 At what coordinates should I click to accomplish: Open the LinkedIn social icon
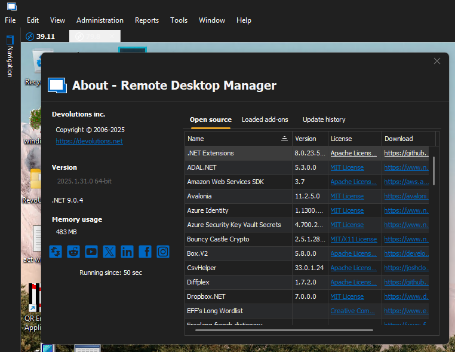tap(127, 252)
